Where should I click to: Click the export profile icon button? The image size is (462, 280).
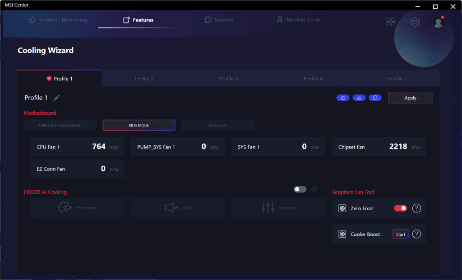(x=343, y=98)
